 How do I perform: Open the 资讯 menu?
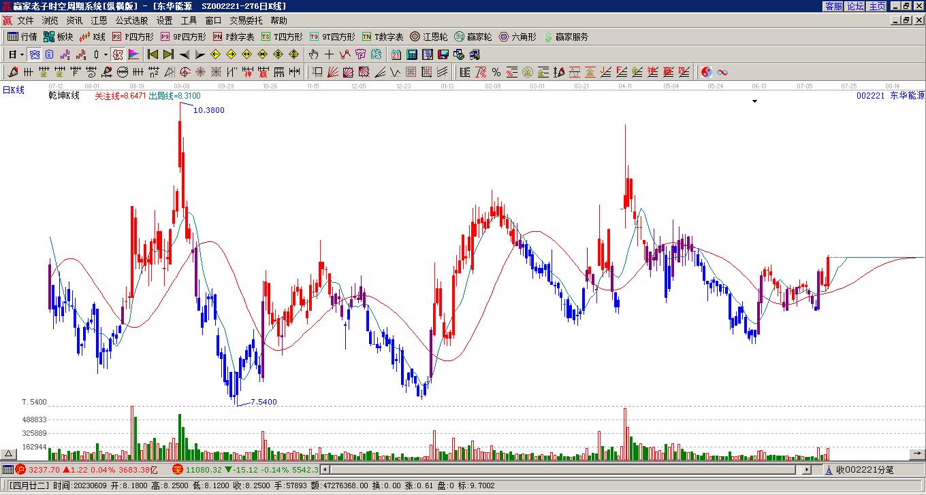[75, 20]
